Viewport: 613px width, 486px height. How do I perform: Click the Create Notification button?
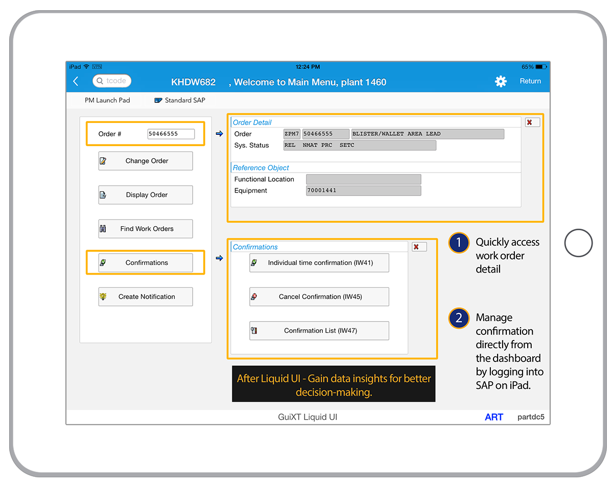click(146, 297)
